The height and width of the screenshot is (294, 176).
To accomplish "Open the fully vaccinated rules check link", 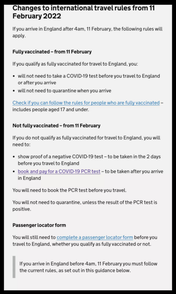I will [86, 103].
